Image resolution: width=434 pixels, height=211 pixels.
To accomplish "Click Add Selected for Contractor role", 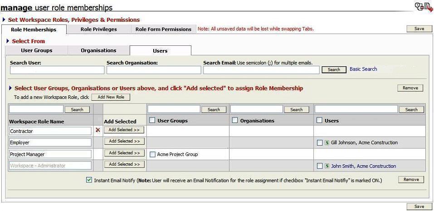I will [124, 130].
